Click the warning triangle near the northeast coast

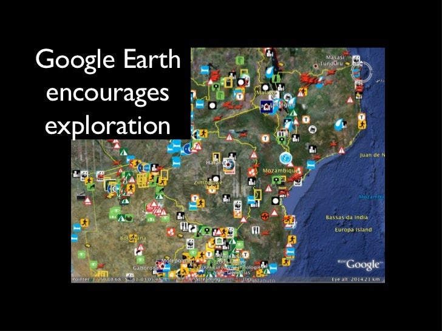coord(350,100)
